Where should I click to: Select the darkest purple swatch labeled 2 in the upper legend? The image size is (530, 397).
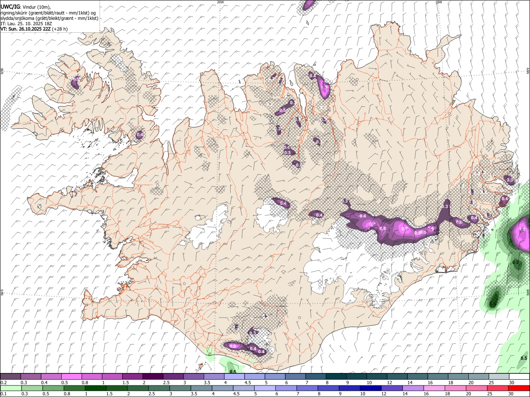[153, 377]
